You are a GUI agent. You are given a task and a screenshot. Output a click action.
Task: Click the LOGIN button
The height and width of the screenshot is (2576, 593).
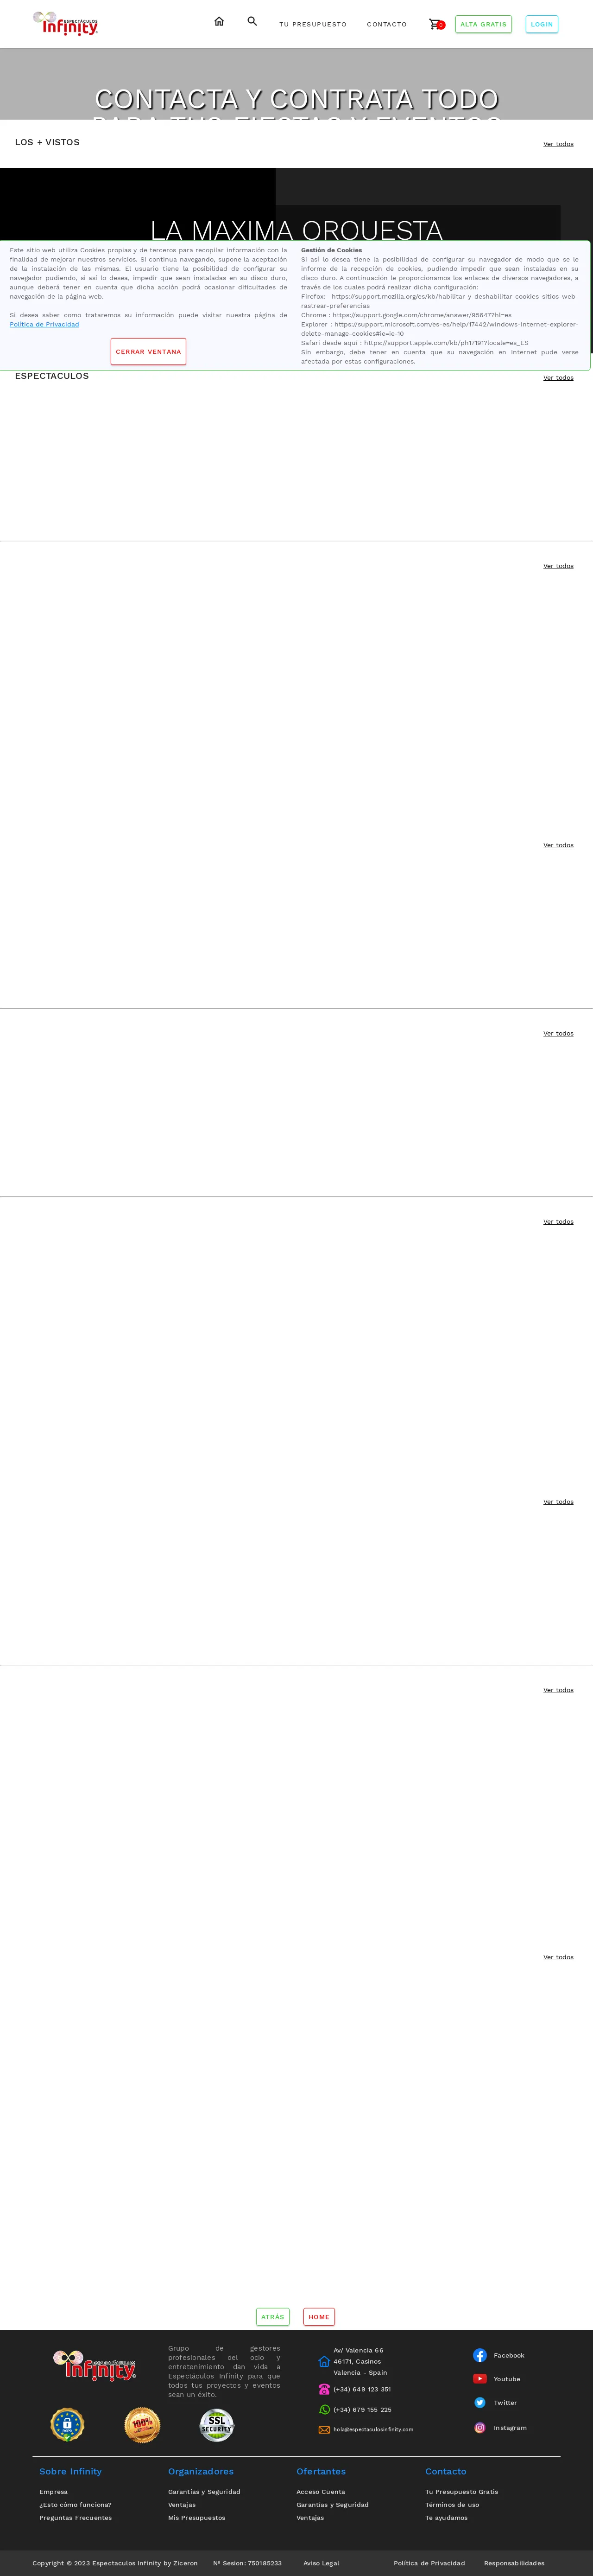542,24
